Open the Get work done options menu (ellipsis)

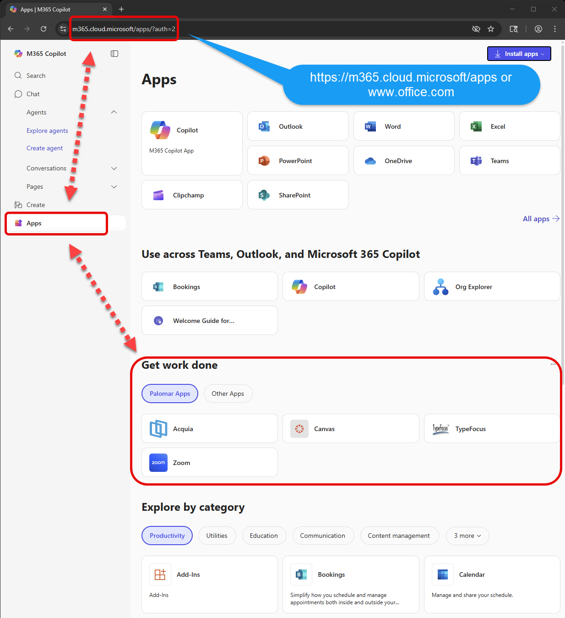553,364
